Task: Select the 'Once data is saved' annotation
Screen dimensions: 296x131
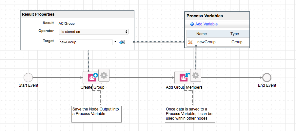Action: click(x=190, y=114)
